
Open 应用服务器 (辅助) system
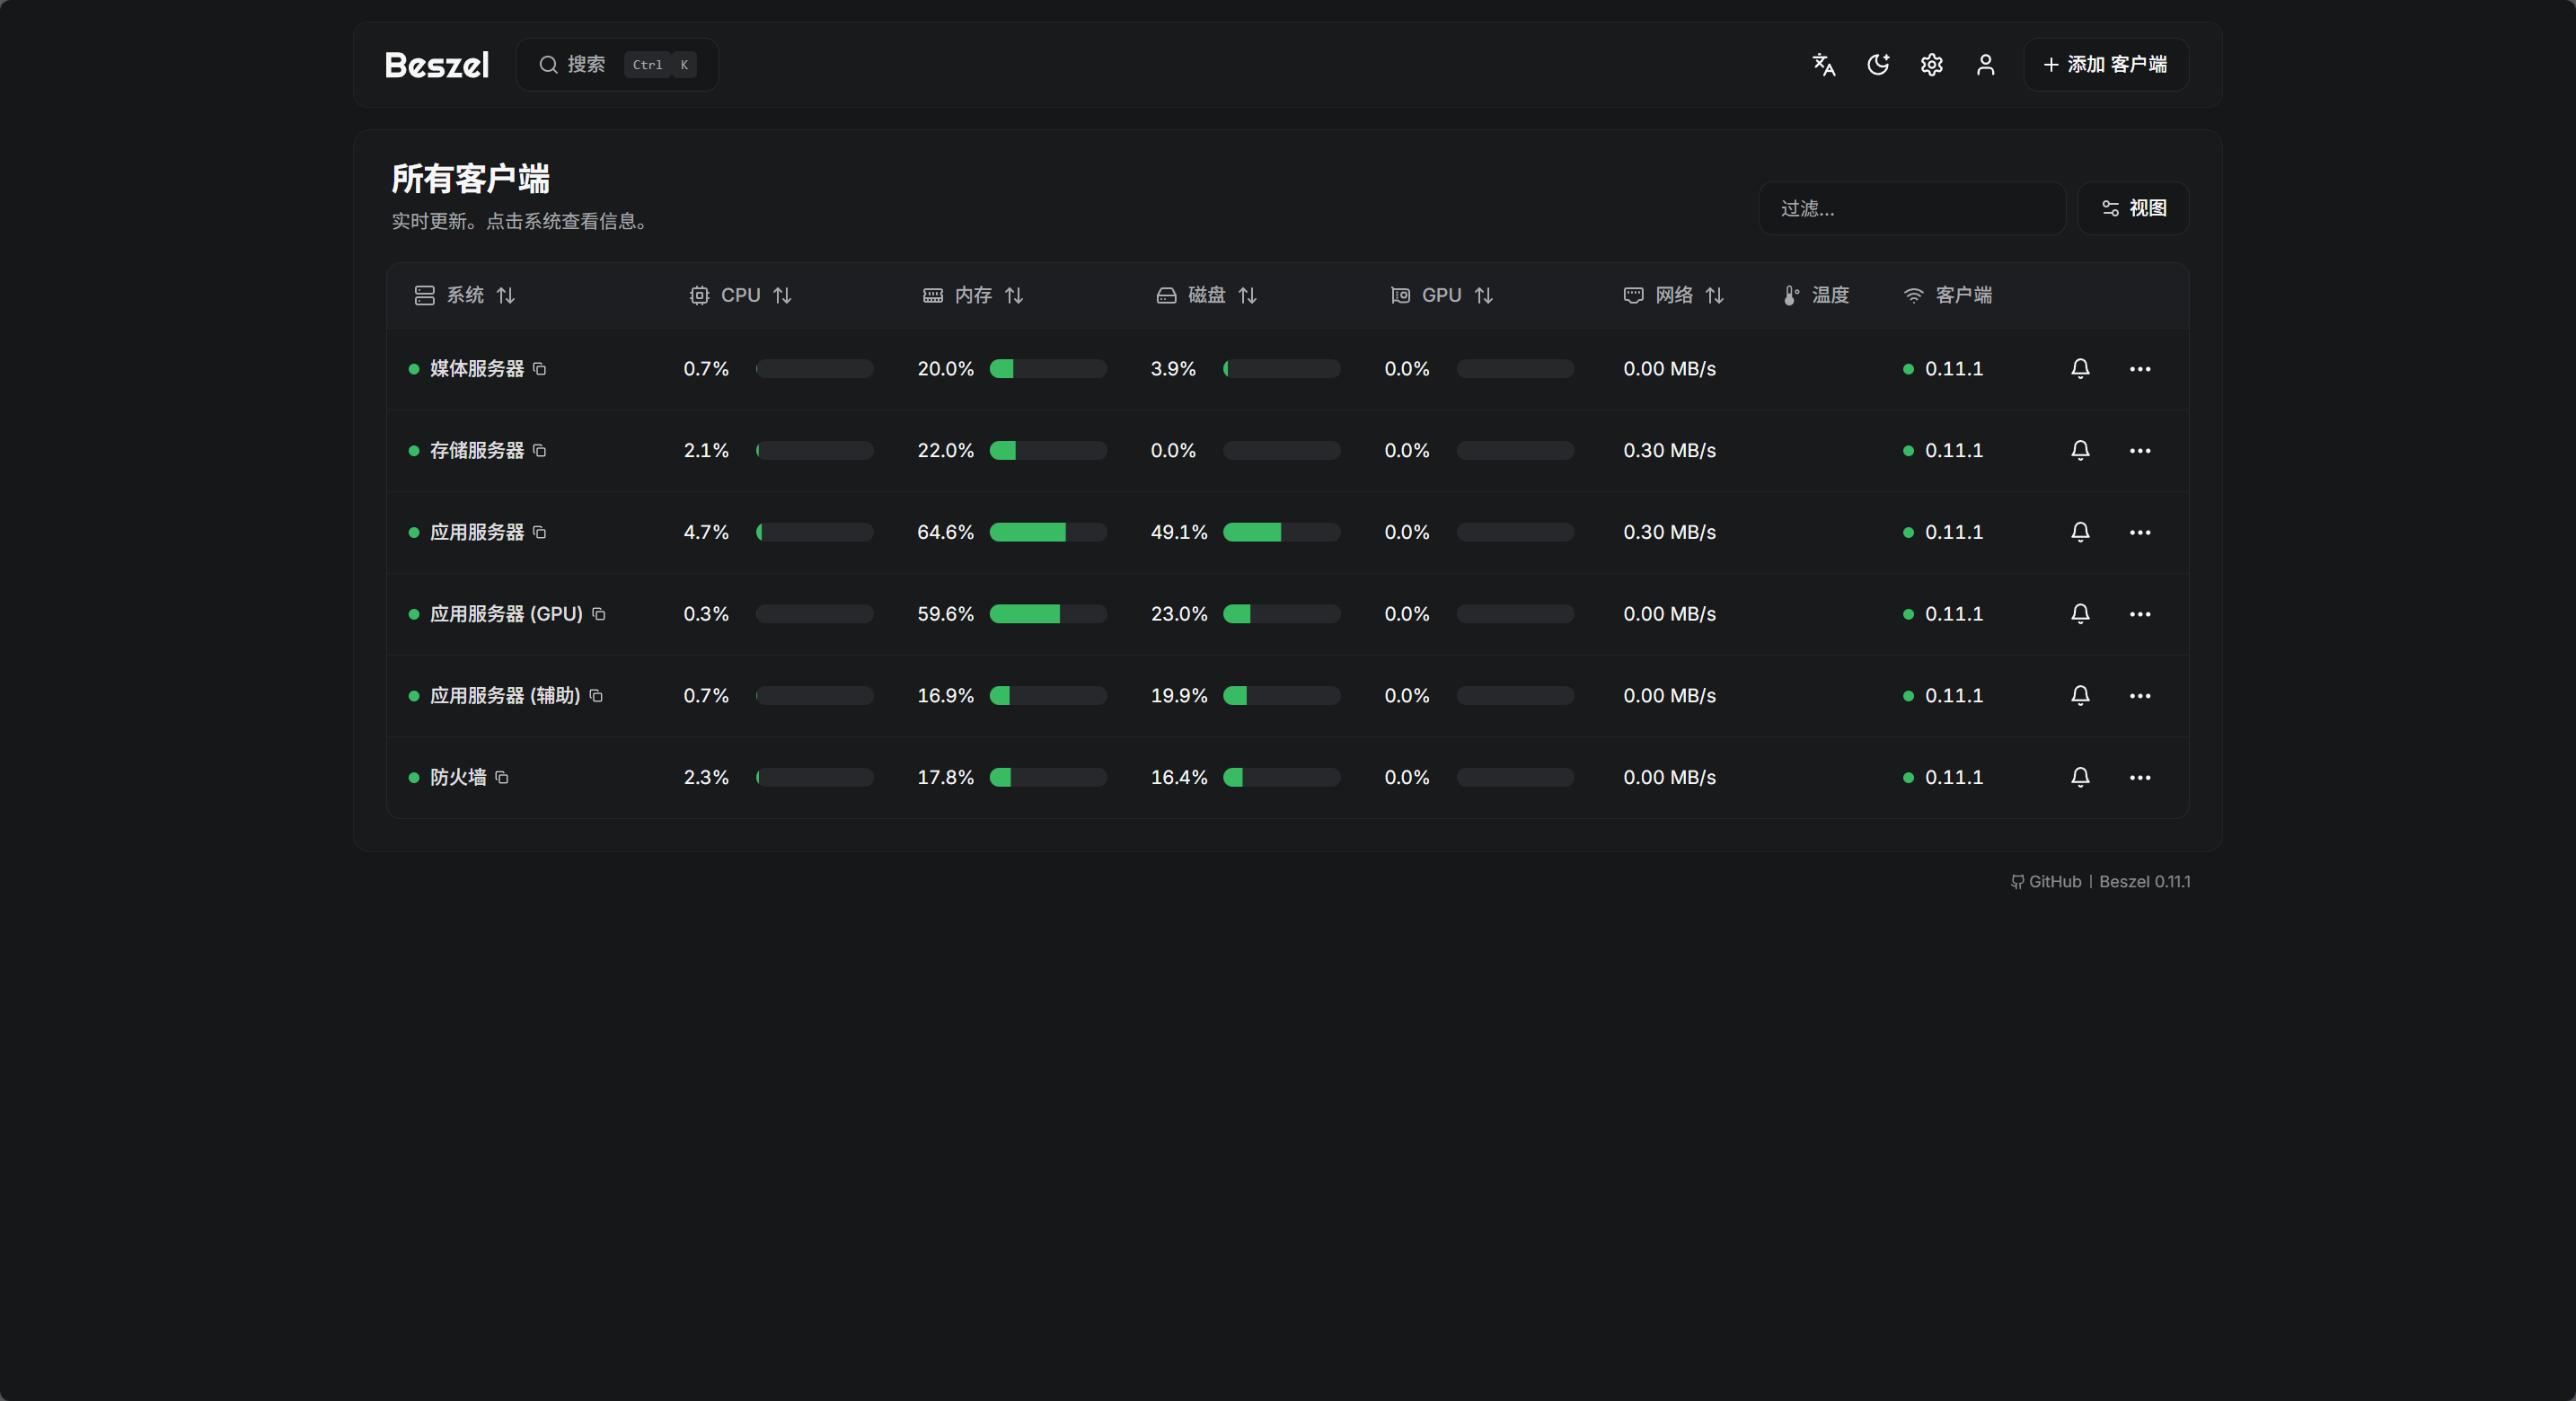pos(505,696)
